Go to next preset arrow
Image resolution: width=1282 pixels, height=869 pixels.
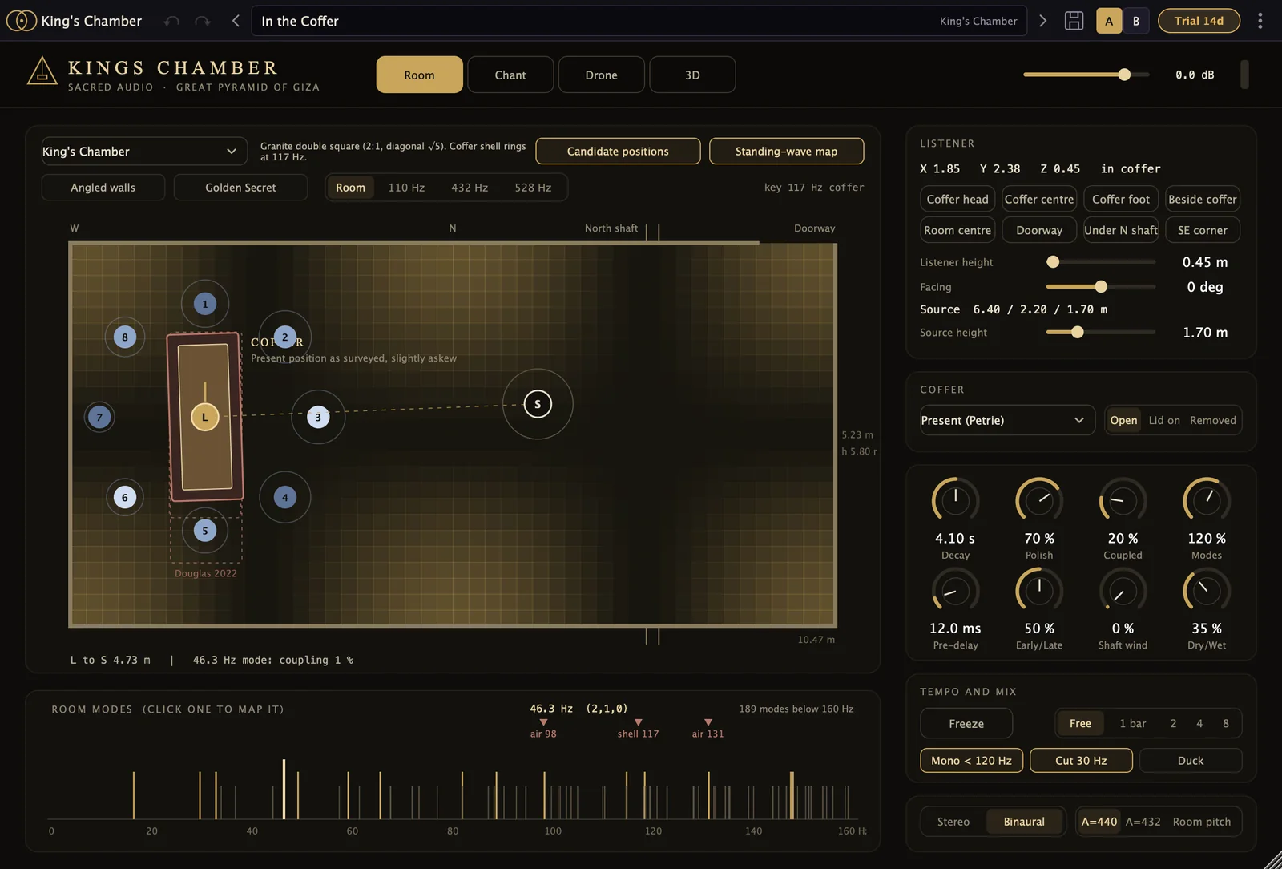[x=1042, y=21]
